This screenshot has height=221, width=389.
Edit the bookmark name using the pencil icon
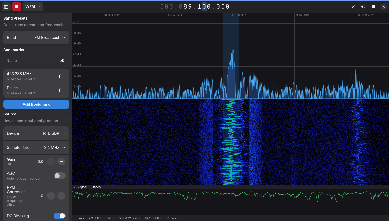(x=62, y=60)
